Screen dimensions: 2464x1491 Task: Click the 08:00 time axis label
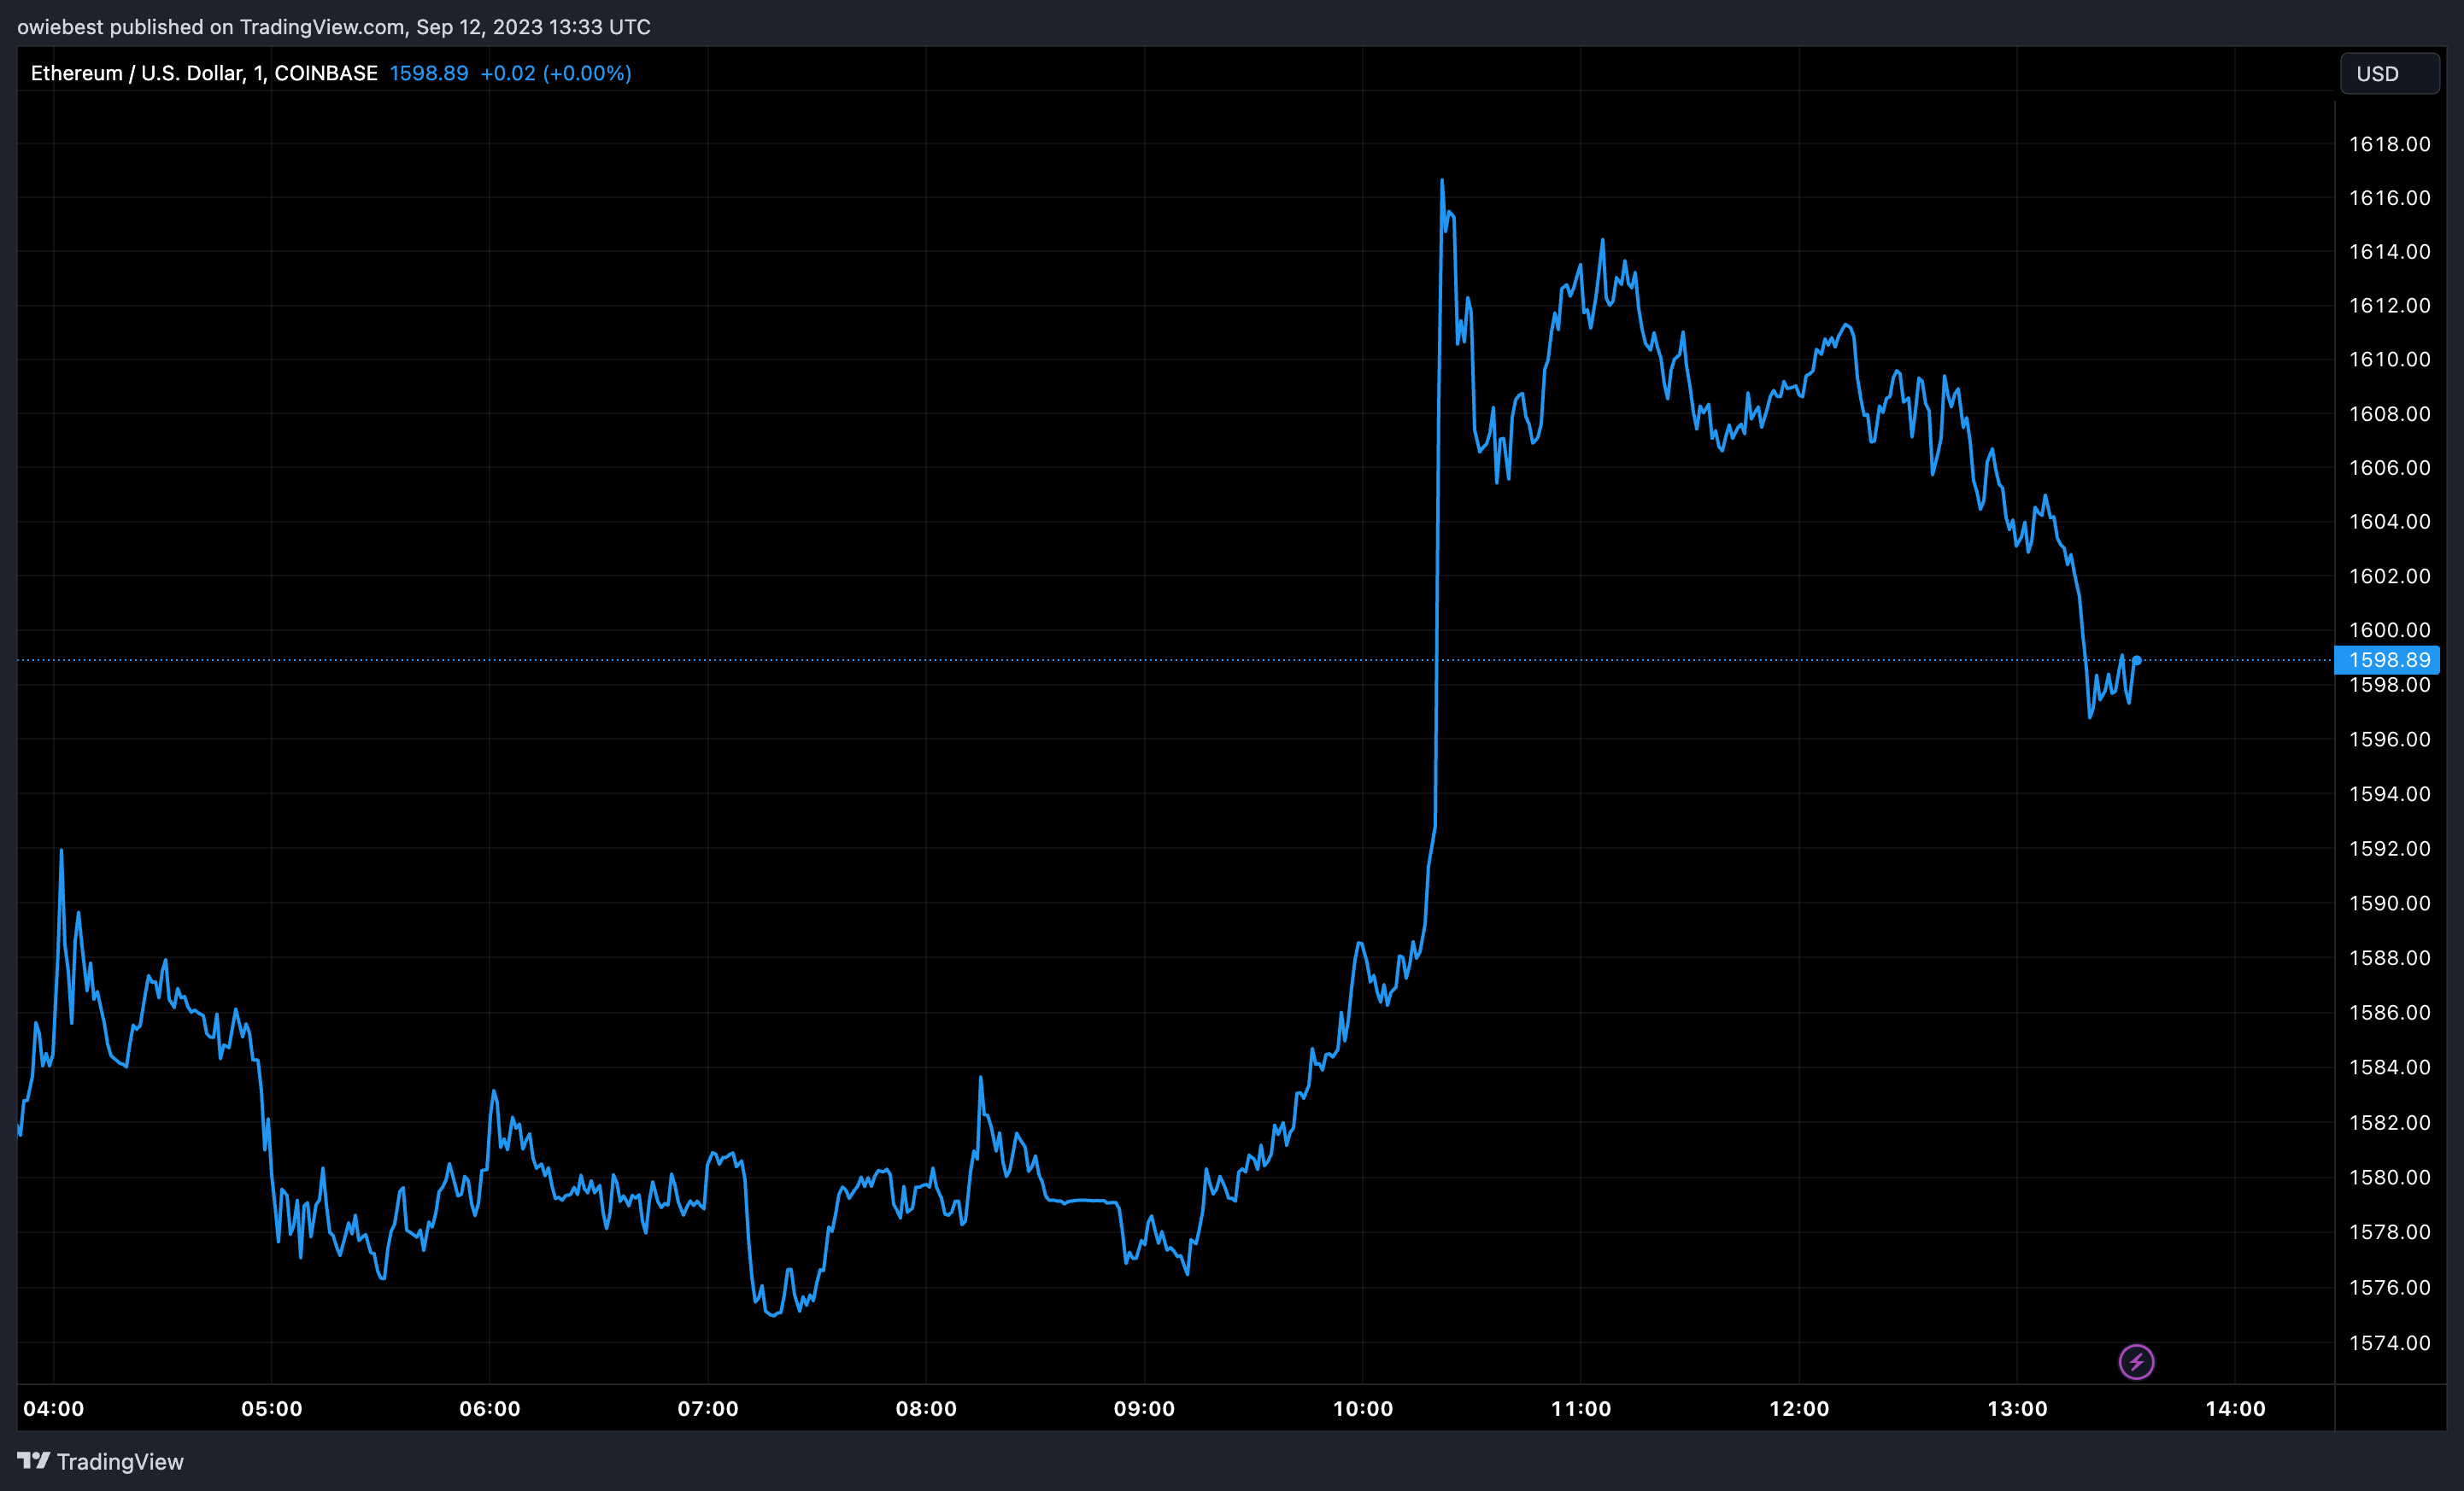(x=926, y=1408)
